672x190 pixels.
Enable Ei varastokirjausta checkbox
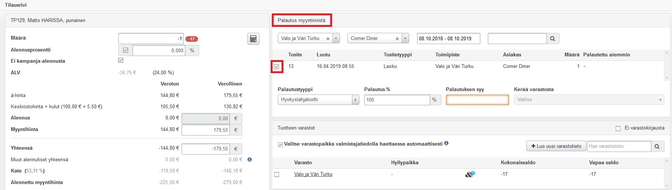point(618,128)
